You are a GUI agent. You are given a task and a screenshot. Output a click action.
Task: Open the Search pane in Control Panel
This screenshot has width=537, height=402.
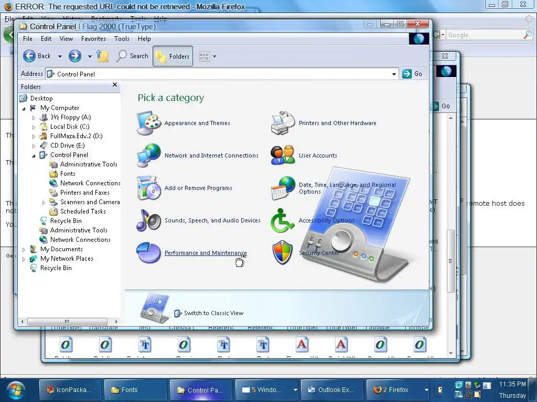[132, 56]
